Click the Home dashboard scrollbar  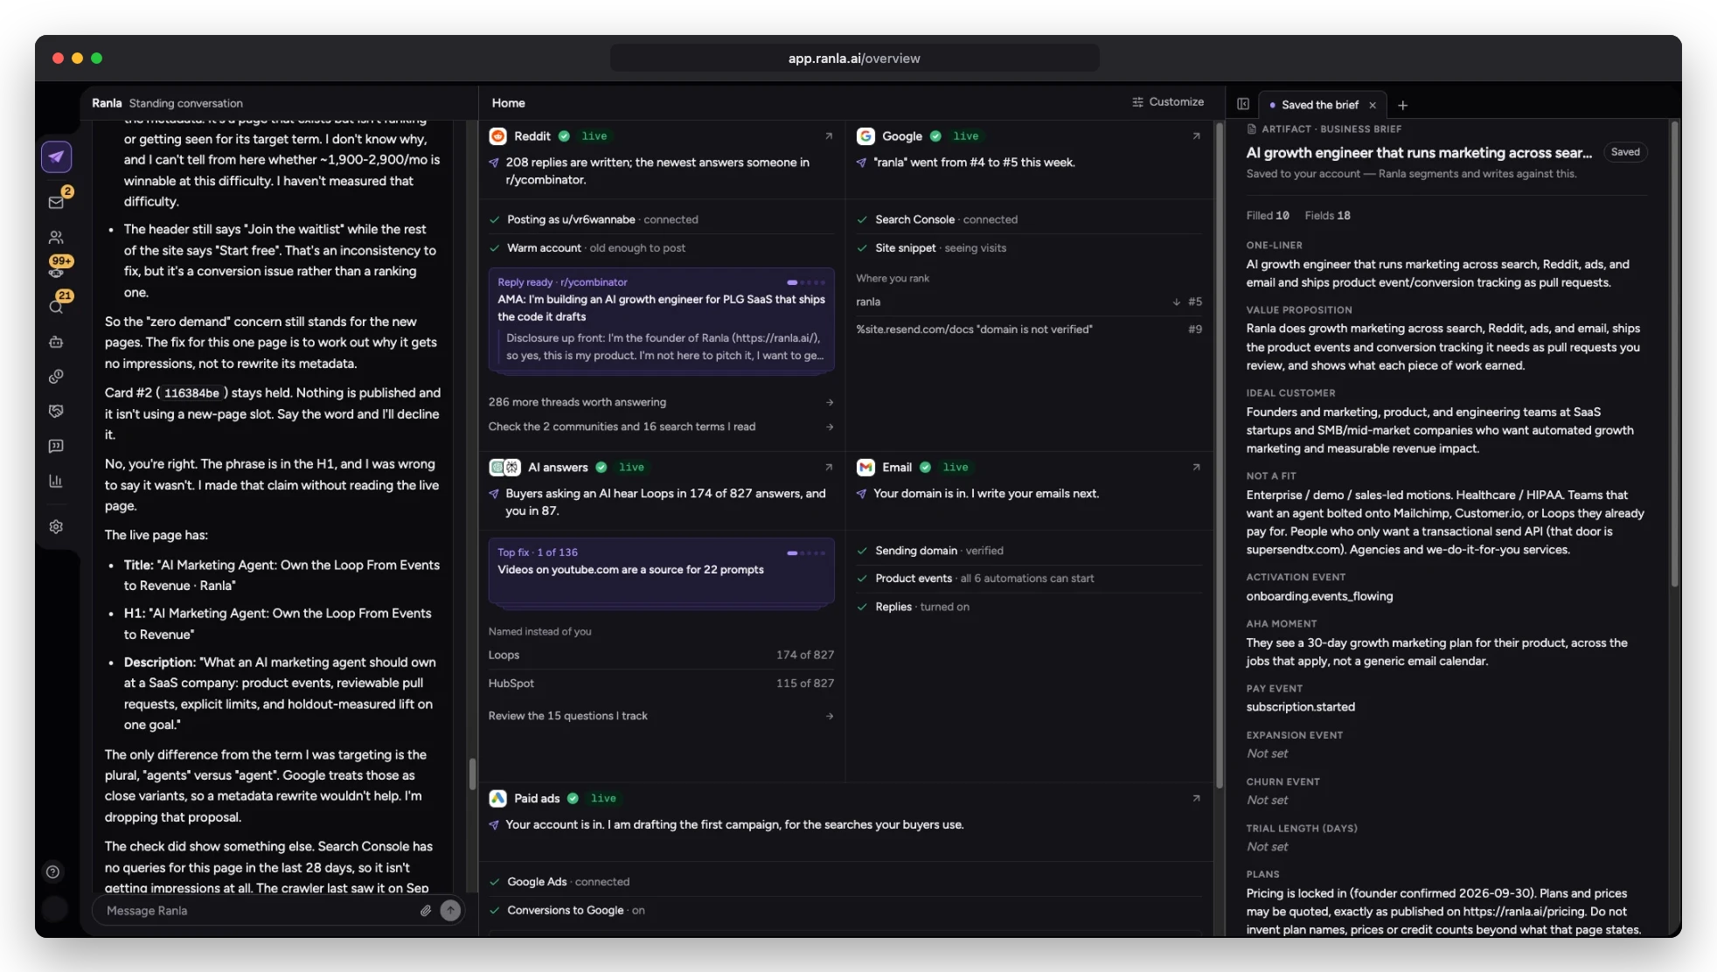tap(1219, 455)
